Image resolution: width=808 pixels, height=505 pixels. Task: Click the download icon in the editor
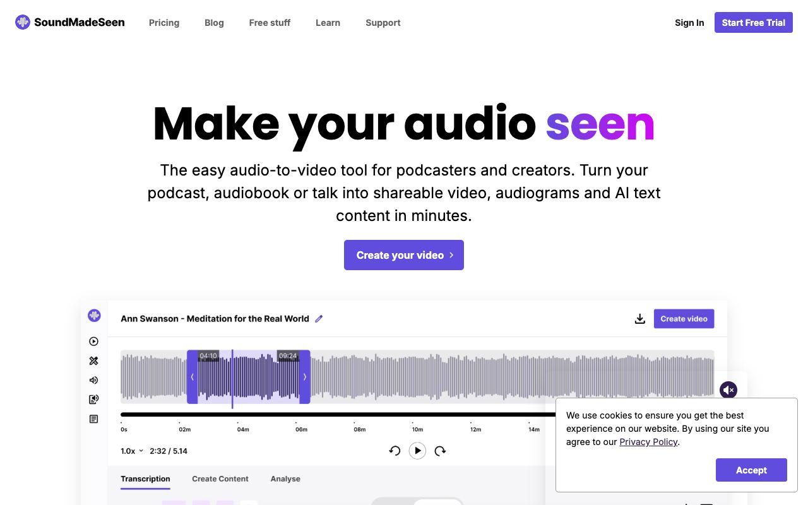coord(640,319)
